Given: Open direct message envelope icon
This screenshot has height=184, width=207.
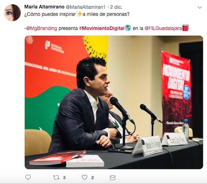Looking at the screenshot, I should pyautogui.click(x=113, y=178).
